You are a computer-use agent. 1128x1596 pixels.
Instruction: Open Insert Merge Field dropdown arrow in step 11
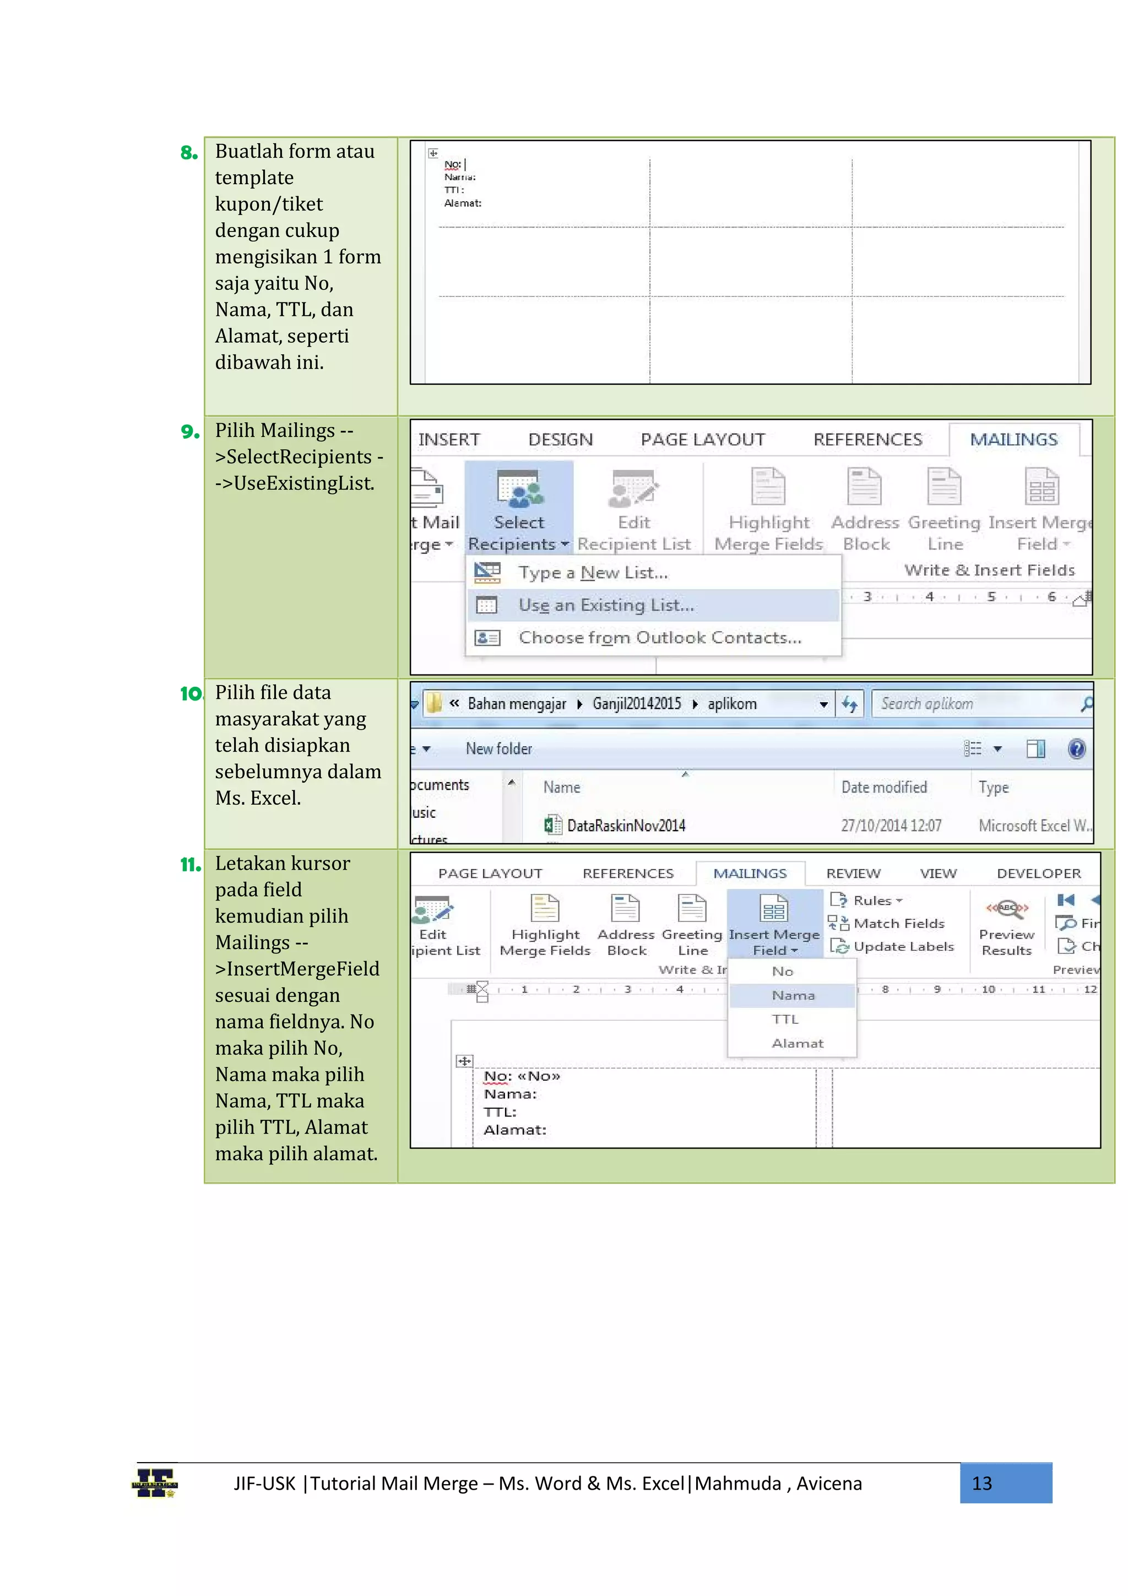pyautogui.click(x=794, y=951)
